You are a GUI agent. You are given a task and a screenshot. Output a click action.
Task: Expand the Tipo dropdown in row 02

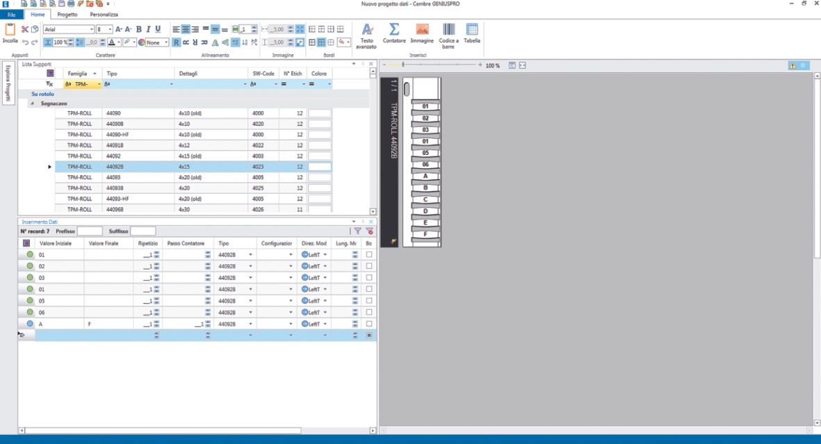[250, 266]
